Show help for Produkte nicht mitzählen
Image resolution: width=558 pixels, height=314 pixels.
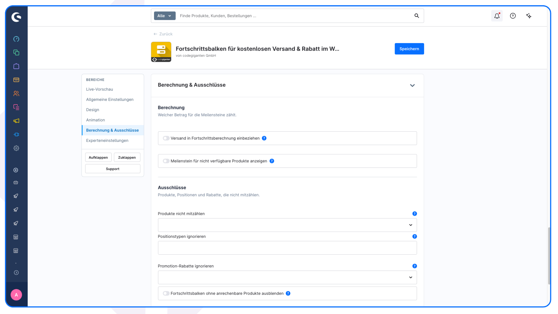tap(415, 214)
